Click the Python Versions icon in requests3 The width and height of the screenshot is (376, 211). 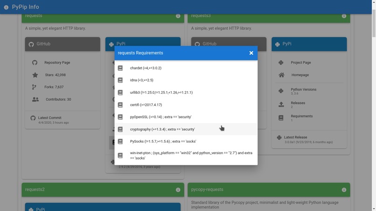(281, 91)
